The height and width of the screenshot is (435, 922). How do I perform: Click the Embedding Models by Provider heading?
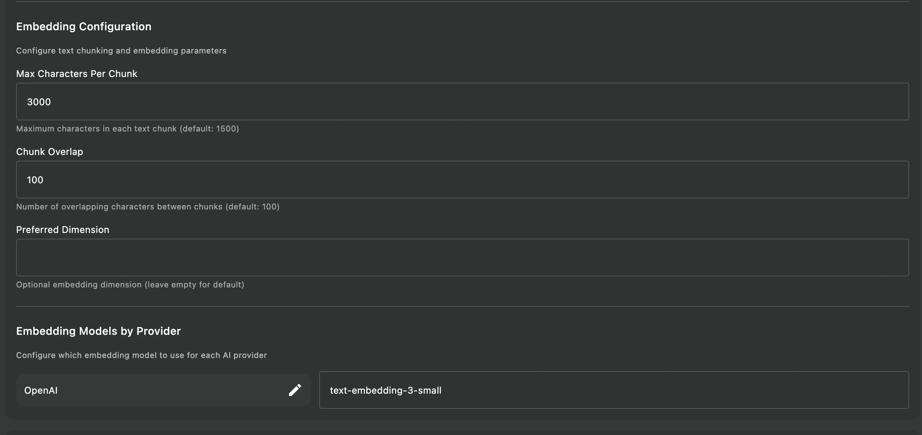click(98, 331)
